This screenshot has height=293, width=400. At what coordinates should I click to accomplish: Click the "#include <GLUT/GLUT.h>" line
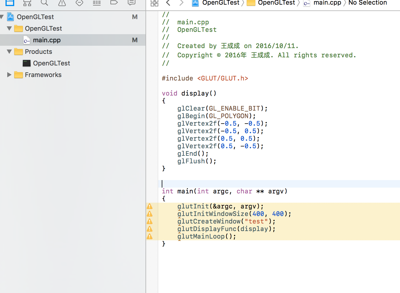click(205, 78)
